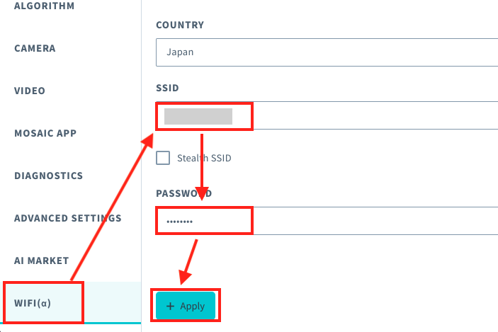Screen dimensions: 498x332
Task: Click the COUNTRY field label
Action: pos(180,25)
